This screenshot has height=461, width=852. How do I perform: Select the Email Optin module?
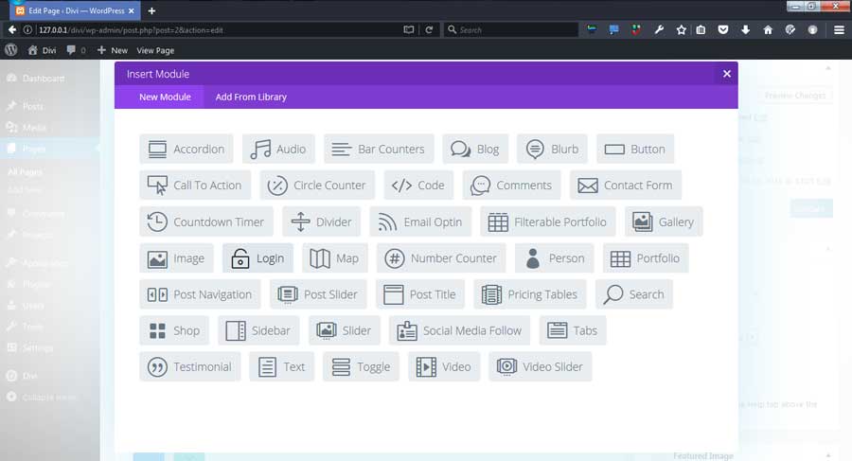(x=420, y=222)
